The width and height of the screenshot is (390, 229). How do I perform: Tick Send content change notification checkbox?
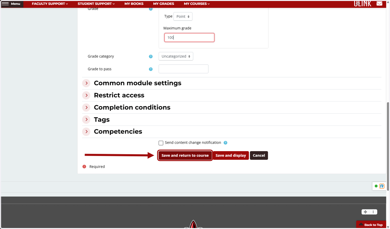click(161, 143)
